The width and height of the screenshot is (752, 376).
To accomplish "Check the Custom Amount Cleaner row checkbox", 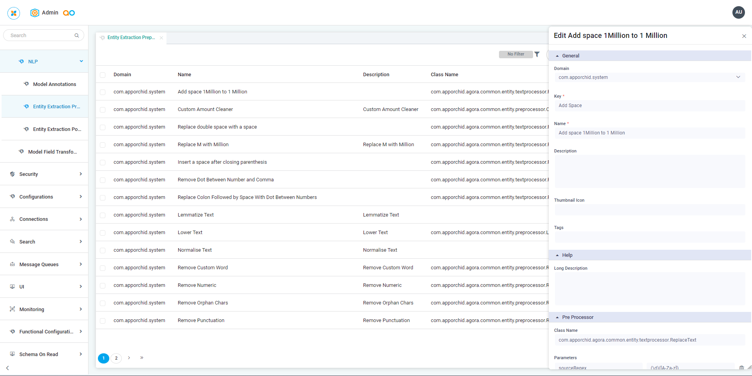I will pyautogui.click(x=103, y=110).
